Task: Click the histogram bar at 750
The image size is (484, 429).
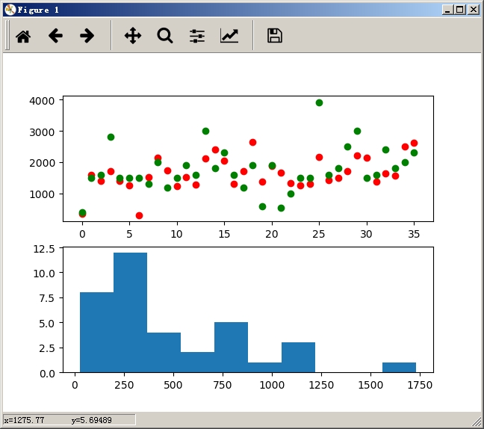Action: [x=231, y=348]
